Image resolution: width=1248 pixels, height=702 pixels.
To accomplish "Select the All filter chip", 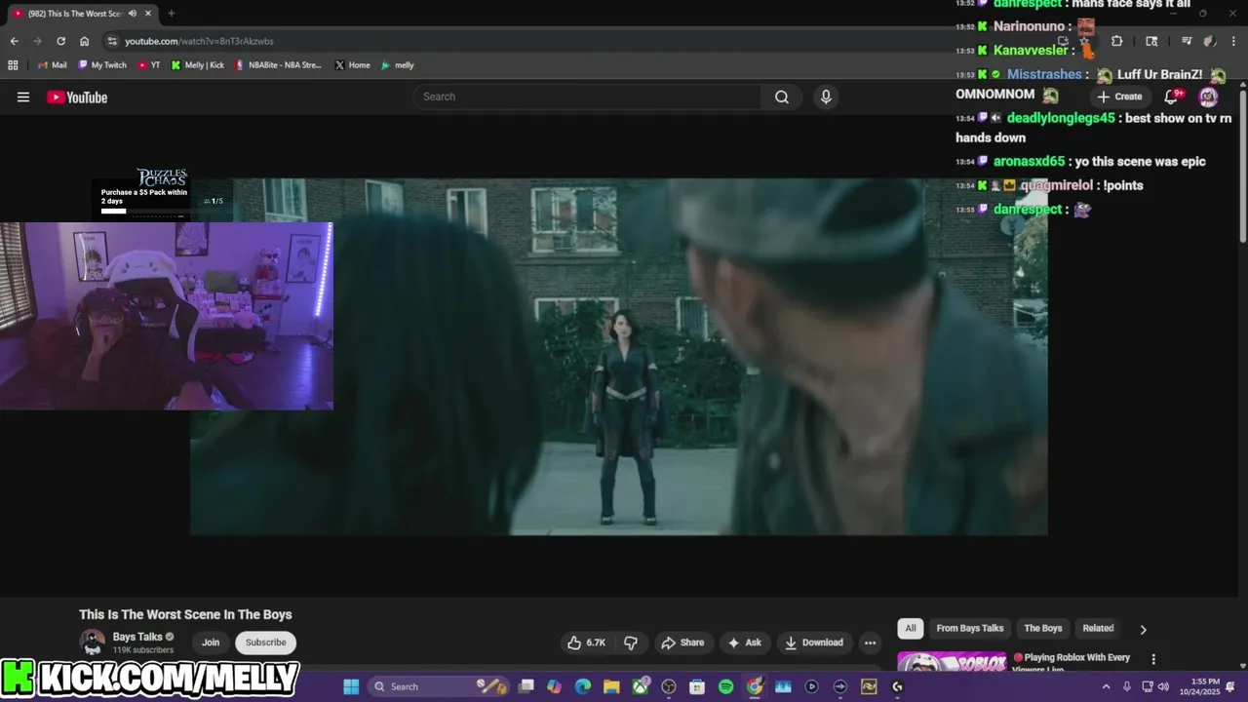I will 910,628.
